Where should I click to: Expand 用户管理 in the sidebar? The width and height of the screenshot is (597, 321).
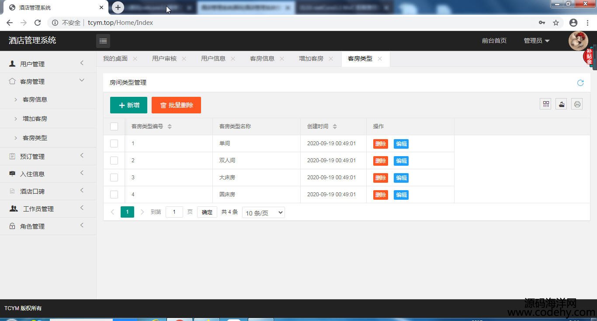(32, 64)
